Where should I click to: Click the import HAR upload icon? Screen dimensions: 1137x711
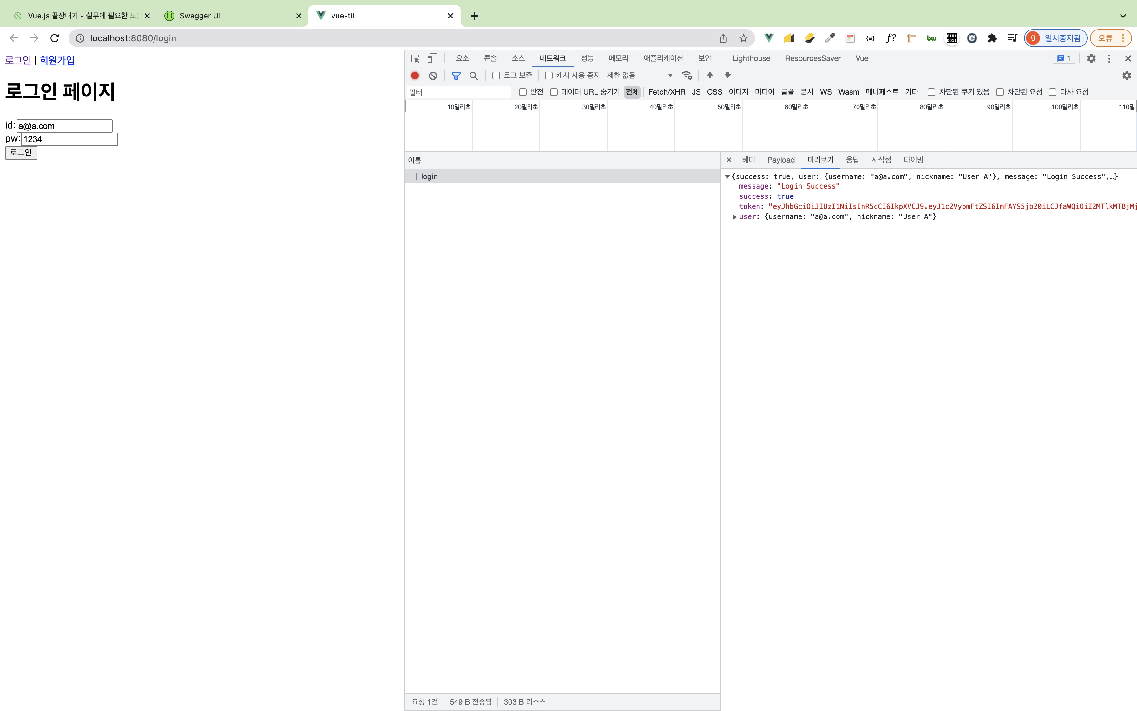710,75
